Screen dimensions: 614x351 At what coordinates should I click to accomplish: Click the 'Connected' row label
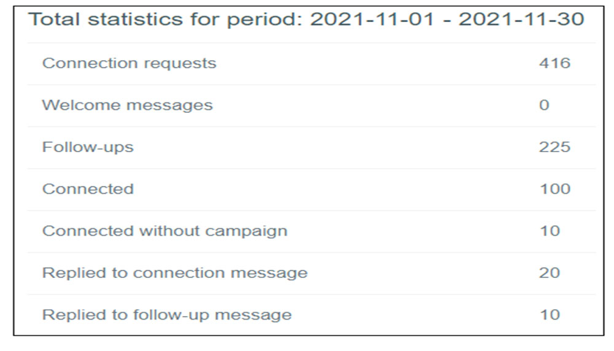click(x=88, y=189)
